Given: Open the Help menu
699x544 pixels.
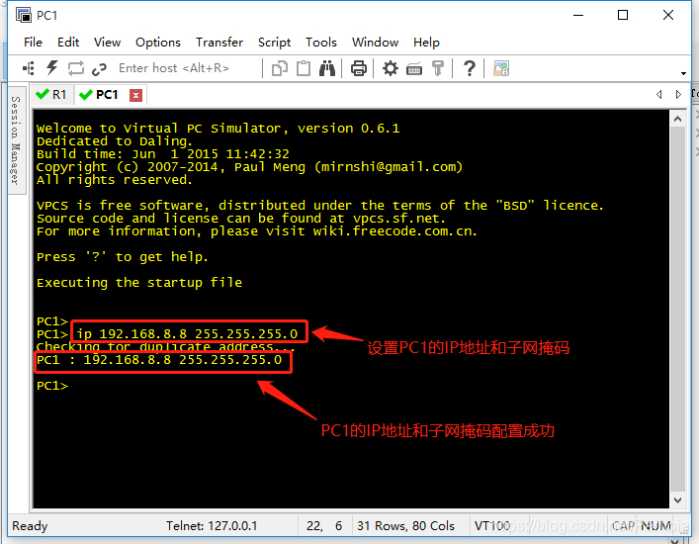Looking at the screenshot, I should click(x=426, y=43).
